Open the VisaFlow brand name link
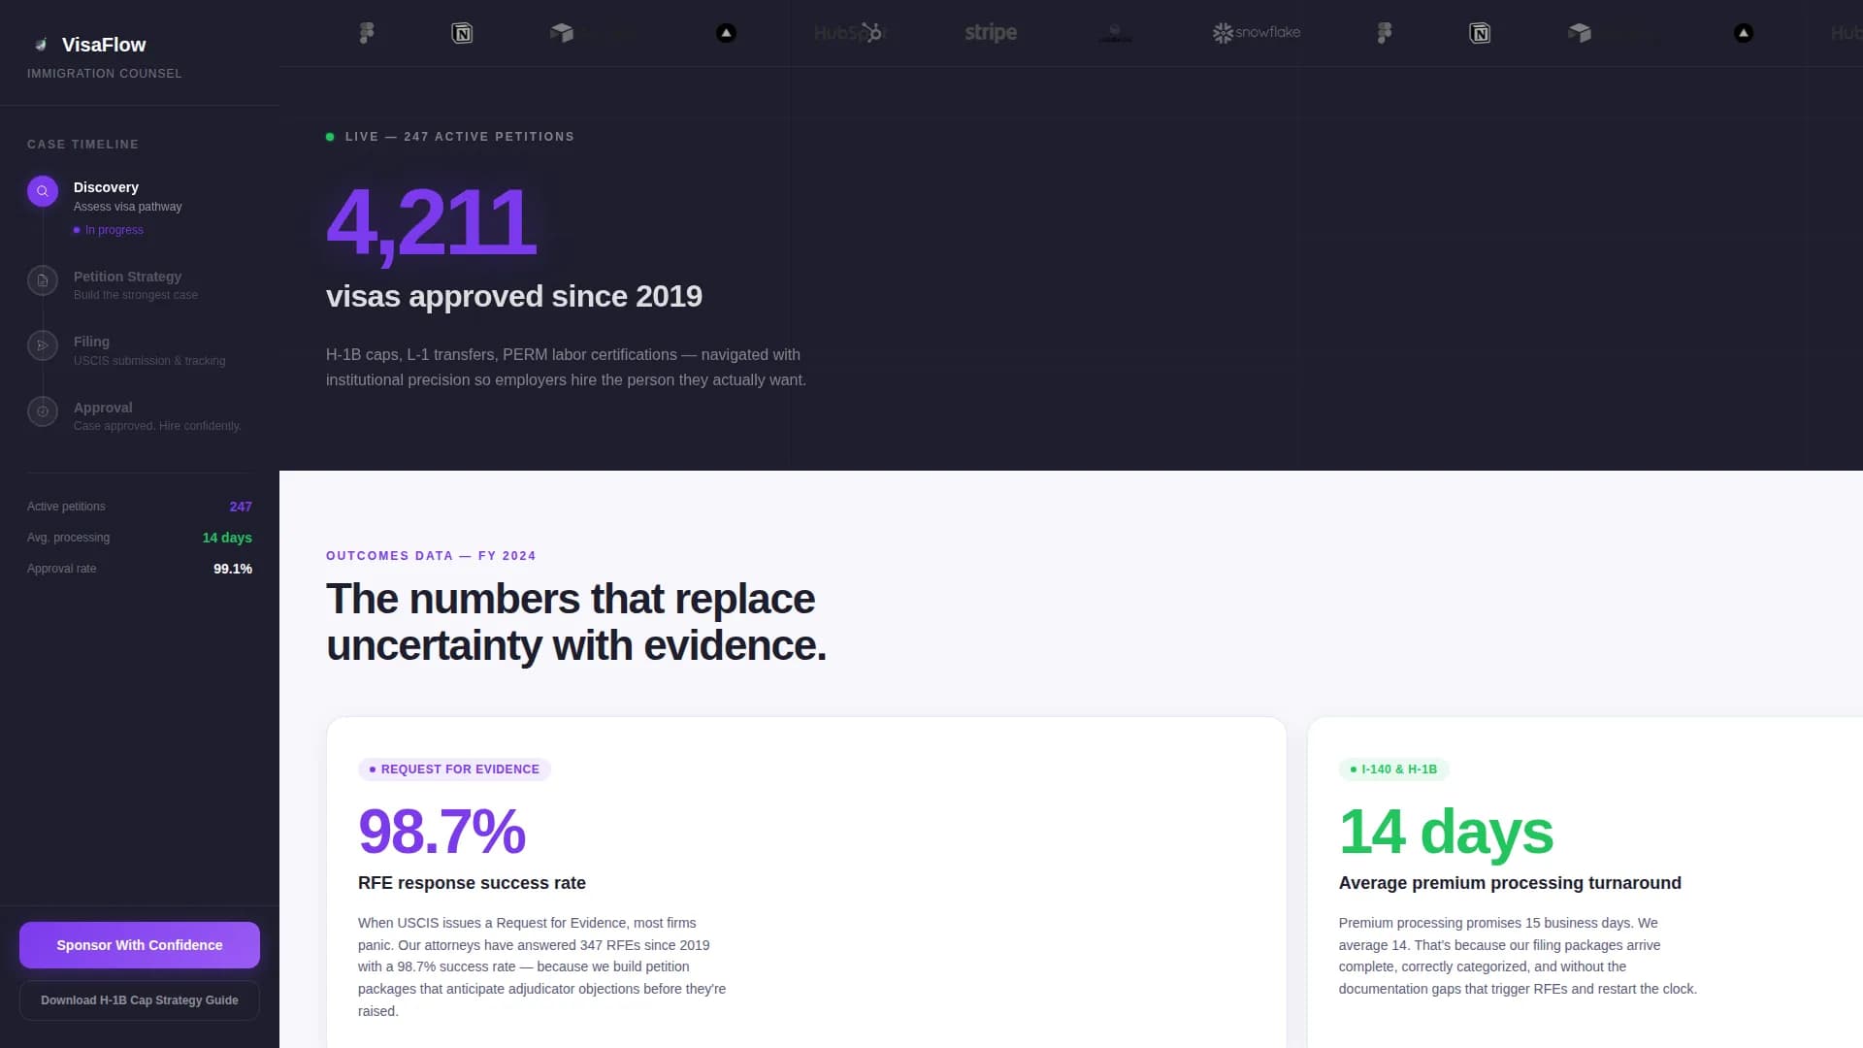Viewport: 1863px width, 1048px height. (104, 45)
